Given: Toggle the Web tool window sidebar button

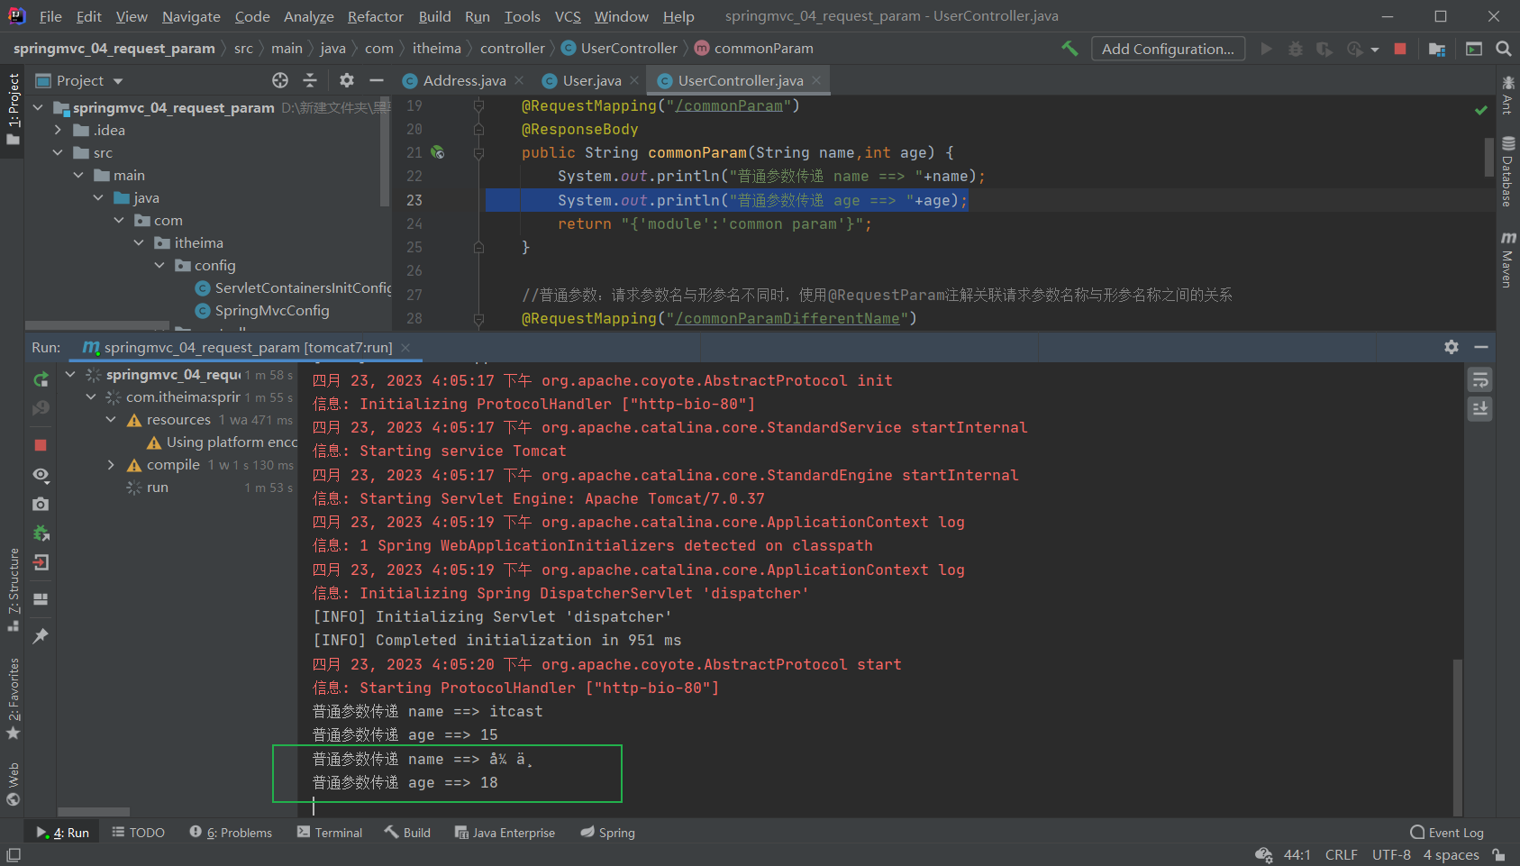Looking at the screenshot, I should point(13,784).
